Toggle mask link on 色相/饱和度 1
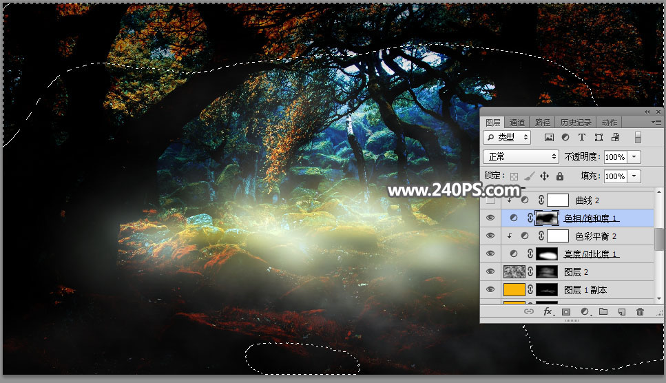The image size is (666, 383). point(530,218)
